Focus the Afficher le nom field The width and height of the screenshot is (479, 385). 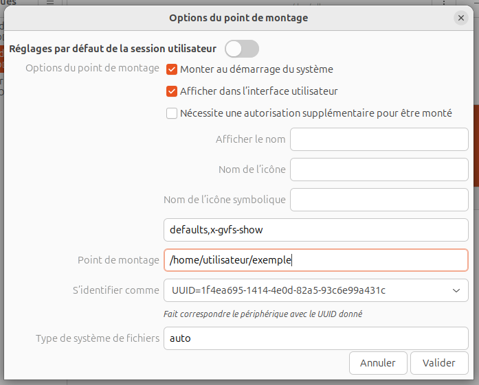(379, 139)
